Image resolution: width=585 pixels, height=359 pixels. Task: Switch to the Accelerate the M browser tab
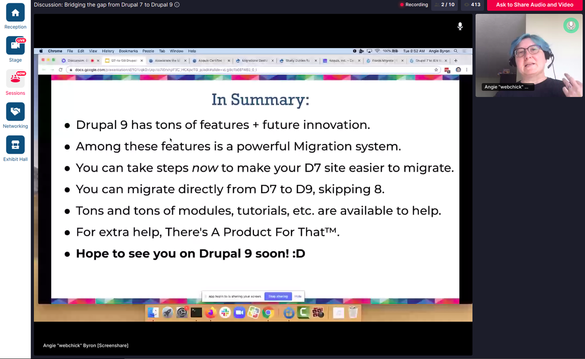[x=166, y=61]
